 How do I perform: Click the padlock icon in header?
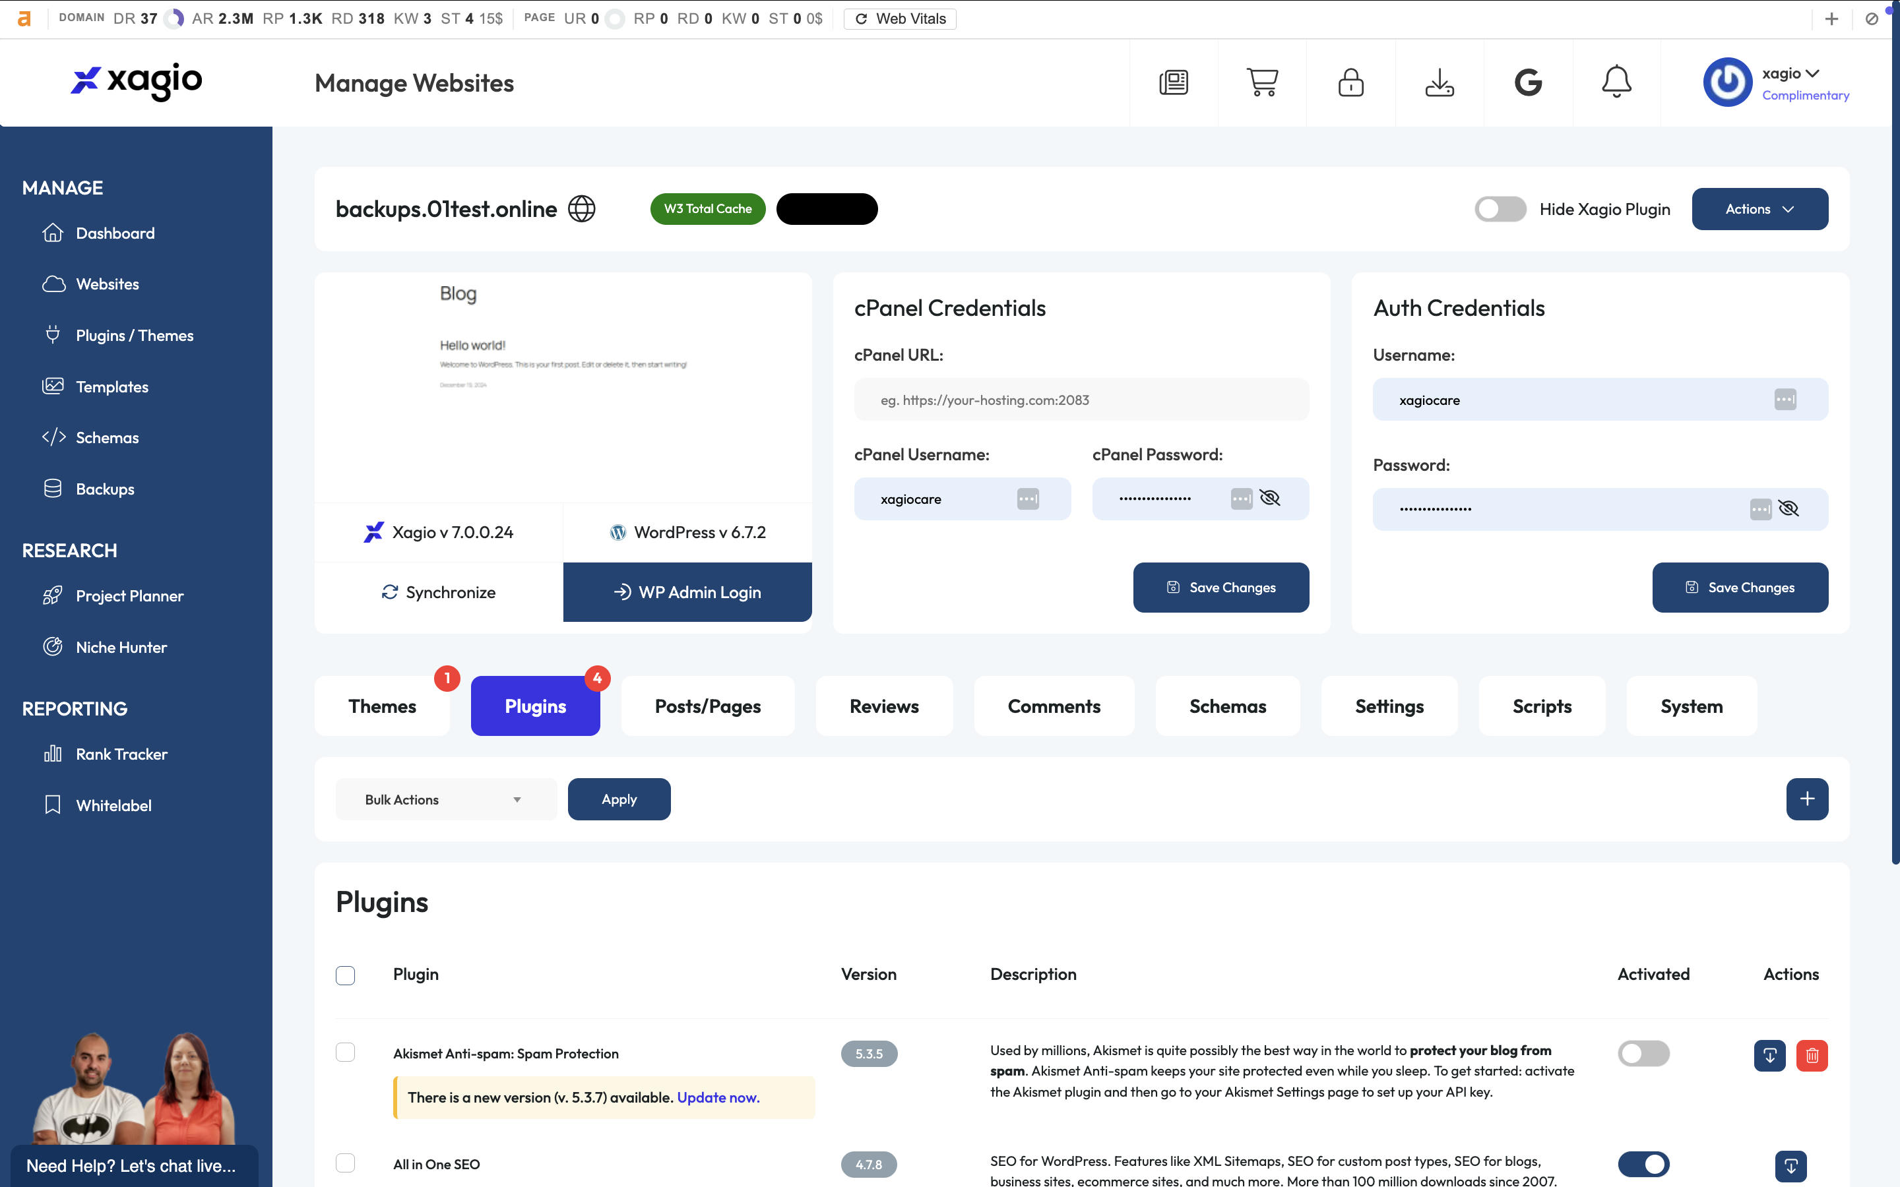[x=1350, y=82]
